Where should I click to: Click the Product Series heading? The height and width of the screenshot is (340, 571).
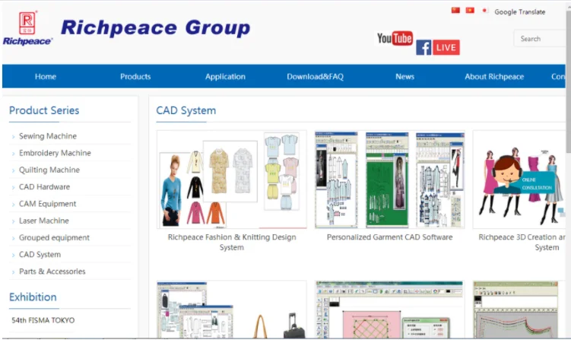pyautogui.click(x=44, y=110)
